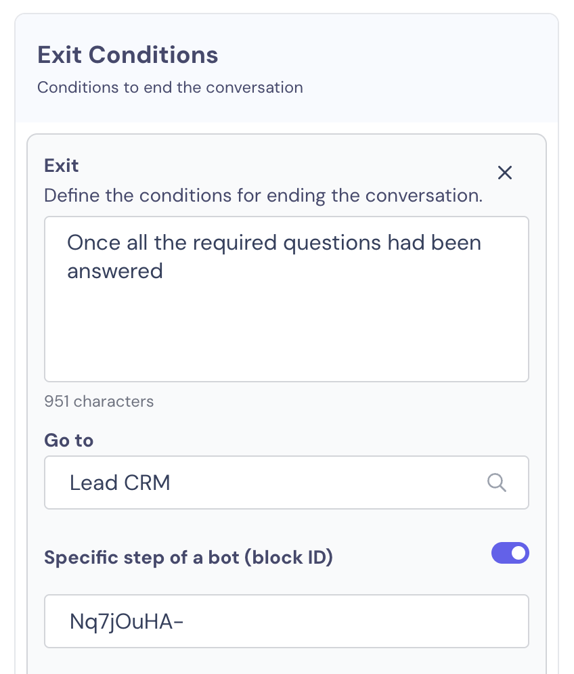Click the Go to field label

[x=69, y=440]
